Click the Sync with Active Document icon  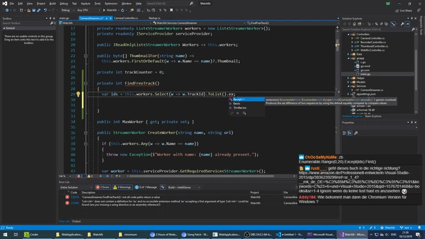tap(376, 24)
